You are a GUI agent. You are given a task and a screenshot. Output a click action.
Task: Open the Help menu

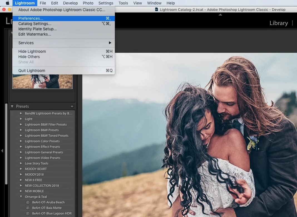tap(170, 3)
